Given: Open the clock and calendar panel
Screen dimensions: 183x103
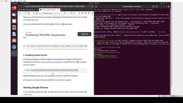Looking at the screenshot, I should tap(94, 3).
